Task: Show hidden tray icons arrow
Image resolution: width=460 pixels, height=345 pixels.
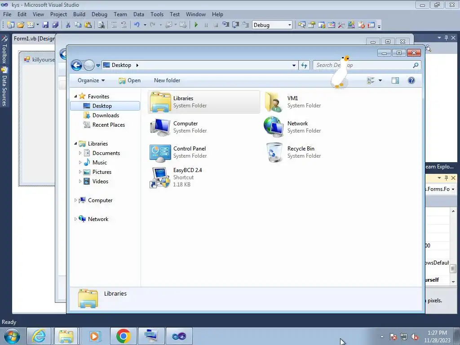Action: 382,336
